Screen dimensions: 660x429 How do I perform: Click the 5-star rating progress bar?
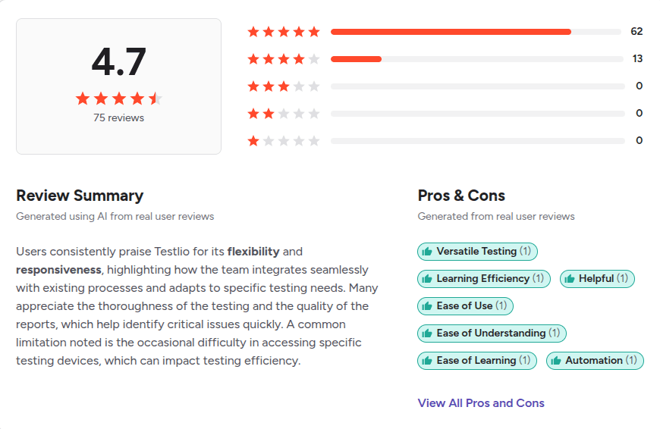click(476, 32)
